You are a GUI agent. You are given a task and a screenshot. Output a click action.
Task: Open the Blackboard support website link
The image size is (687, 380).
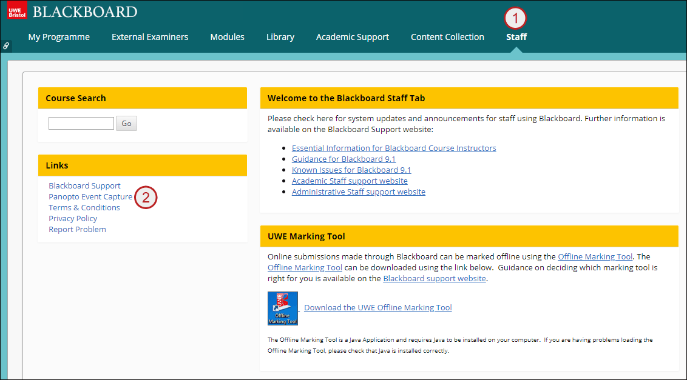pyautogui.click(x=434, y=278)
